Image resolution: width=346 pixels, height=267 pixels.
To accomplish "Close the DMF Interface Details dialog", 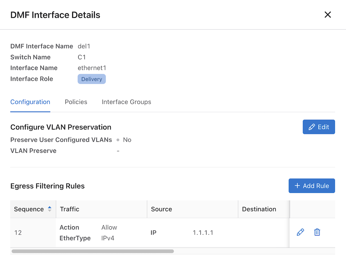I will [x=327, y=15].
